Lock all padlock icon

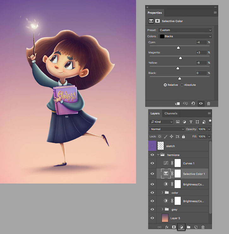[x=184, y=136]
